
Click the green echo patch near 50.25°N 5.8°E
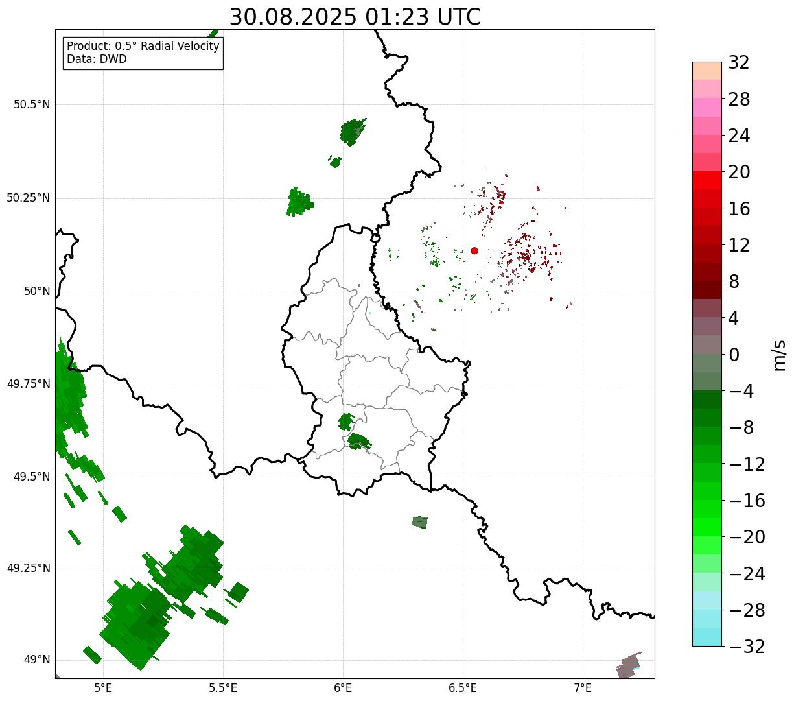point(299,202)
